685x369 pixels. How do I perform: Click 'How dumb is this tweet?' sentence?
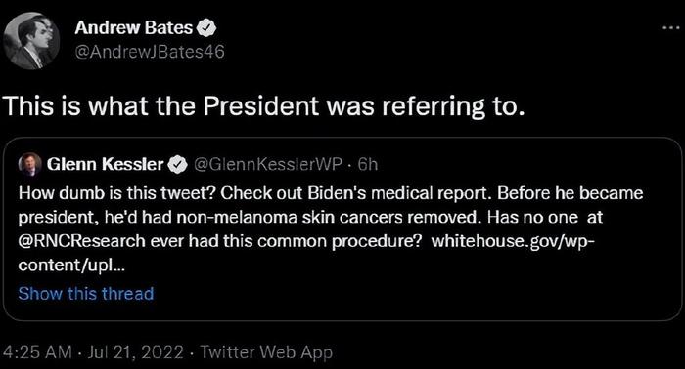[116, 193]
